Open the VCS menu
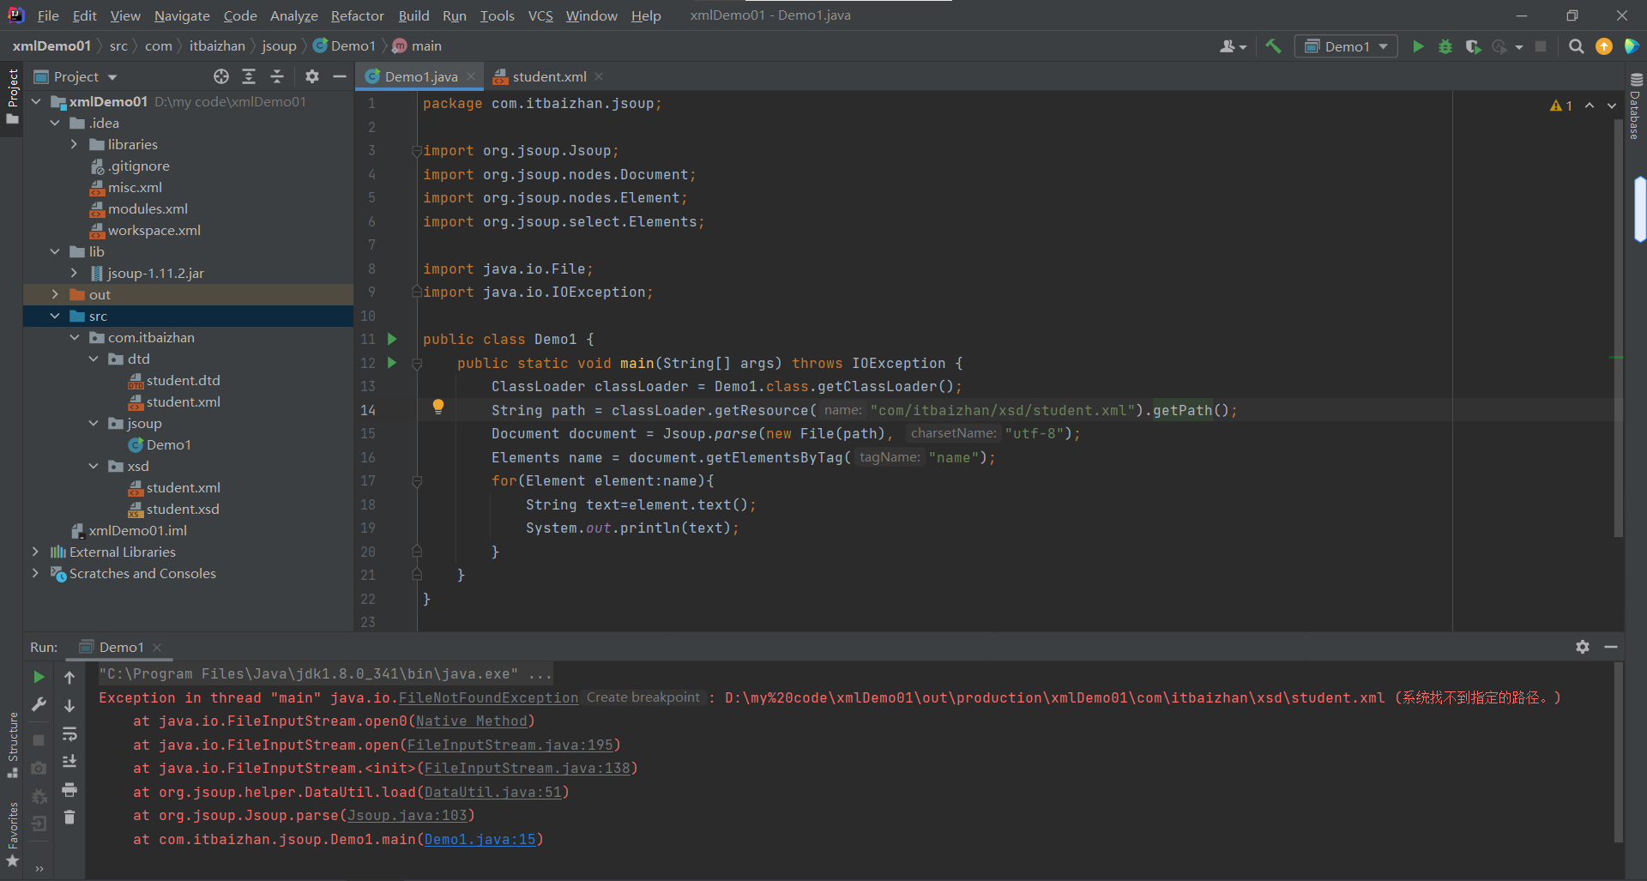This screenshot has width=1647, height=881. click(x=540, y=15)
